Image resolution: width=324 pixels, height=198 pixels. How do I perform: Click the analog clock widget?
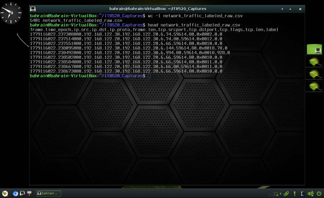[11, 13]
